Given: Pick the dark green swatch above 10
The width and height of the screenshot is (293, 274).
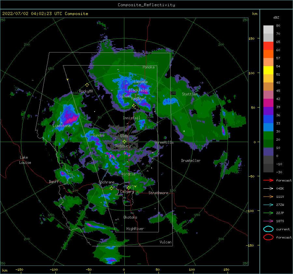Looking at the screenshot, I should pyautogui.click(x=268, y=144).
